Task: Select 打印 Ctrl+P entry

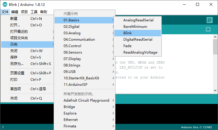Action: 27,80
